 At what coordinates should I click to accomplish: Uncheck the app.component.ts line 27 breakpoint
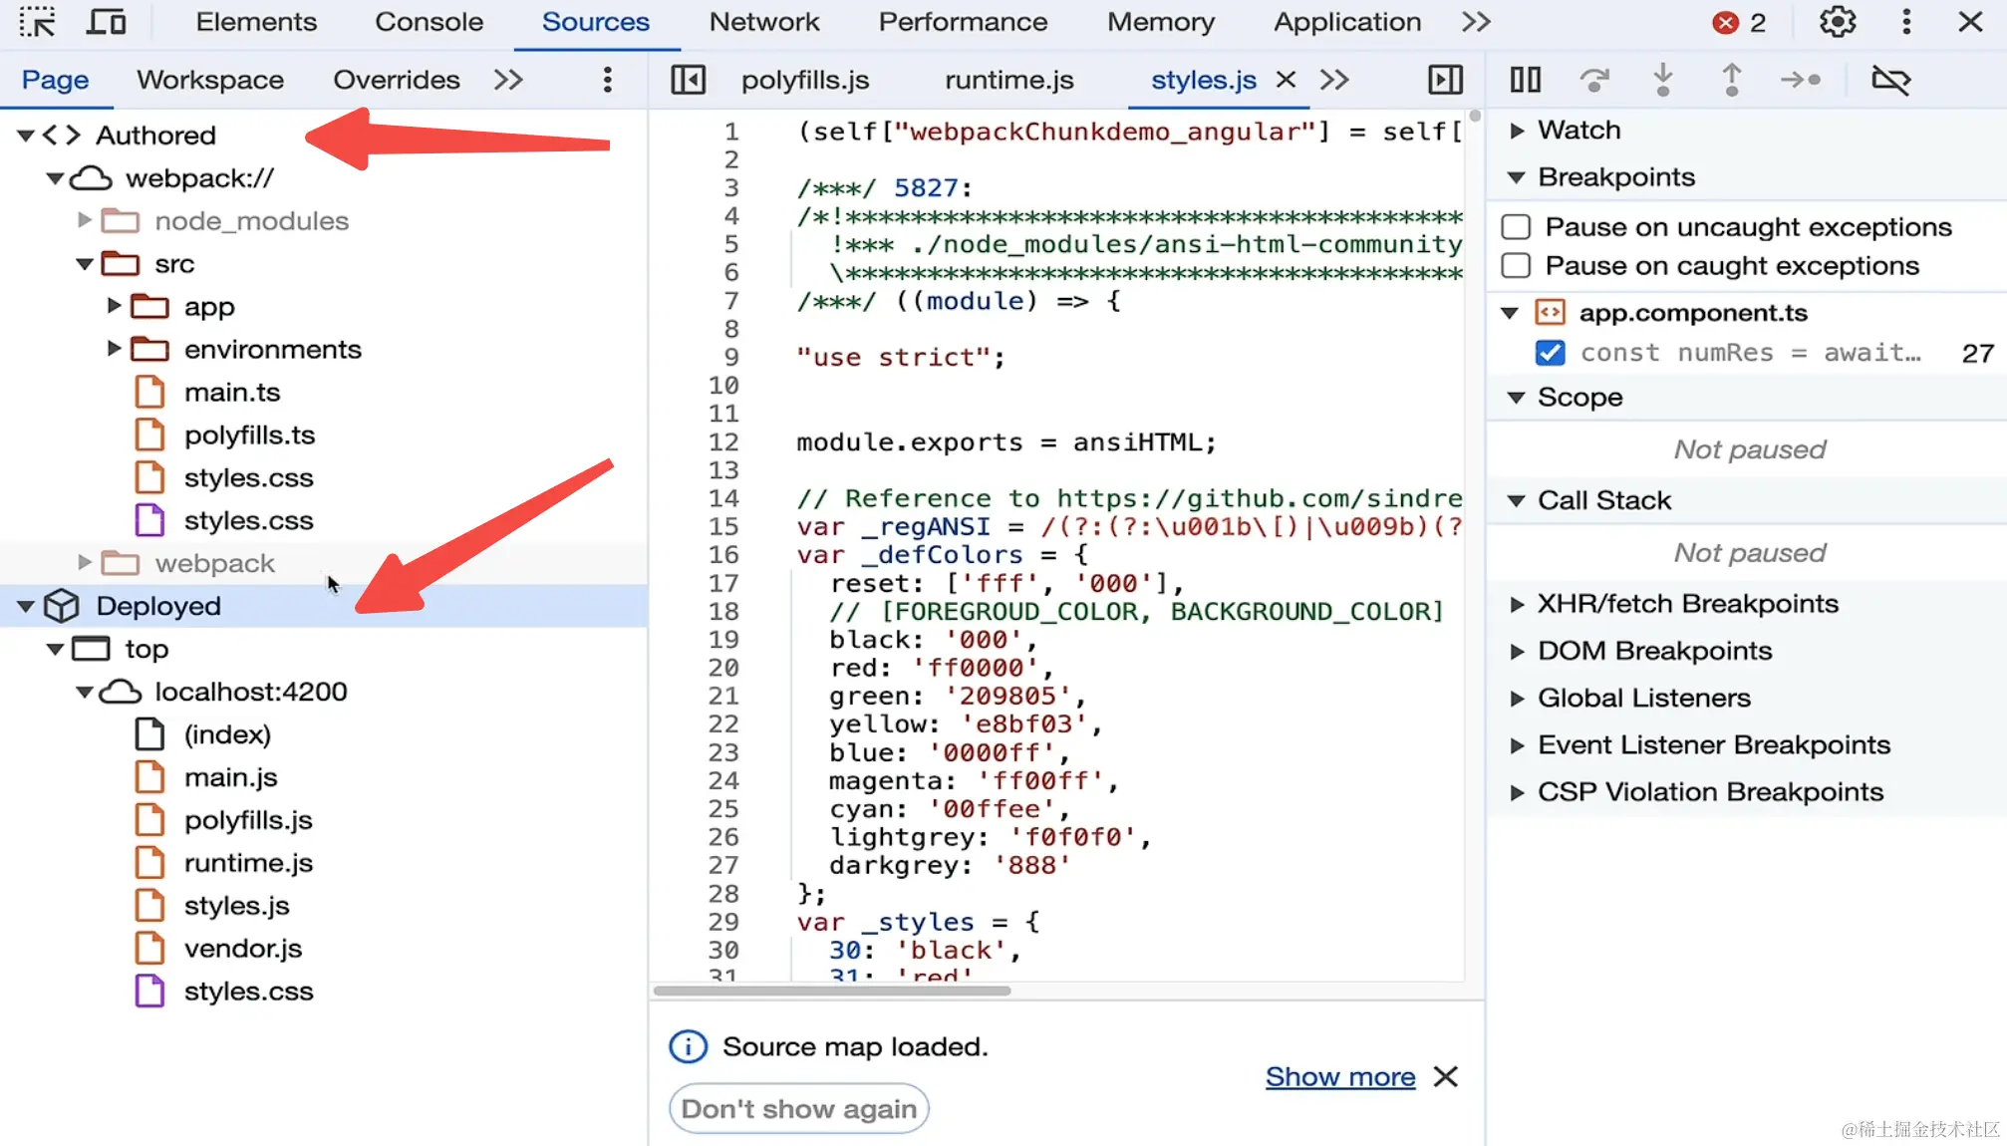click(1550, 353)
